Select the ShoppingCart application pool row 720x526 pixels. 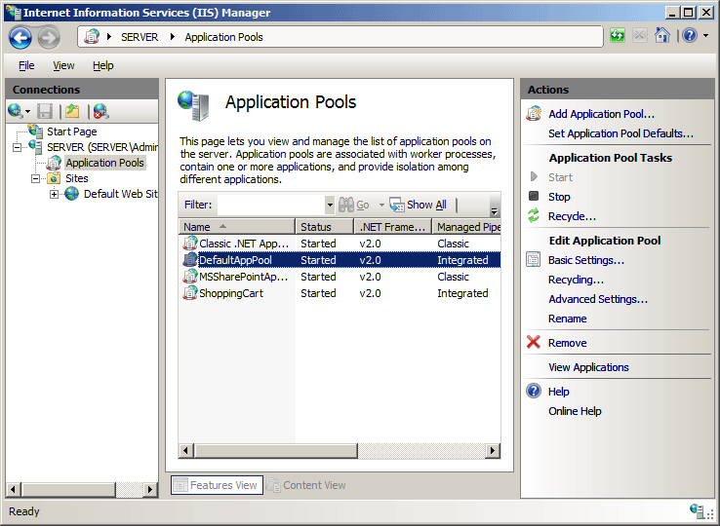[x=231, y=293]
